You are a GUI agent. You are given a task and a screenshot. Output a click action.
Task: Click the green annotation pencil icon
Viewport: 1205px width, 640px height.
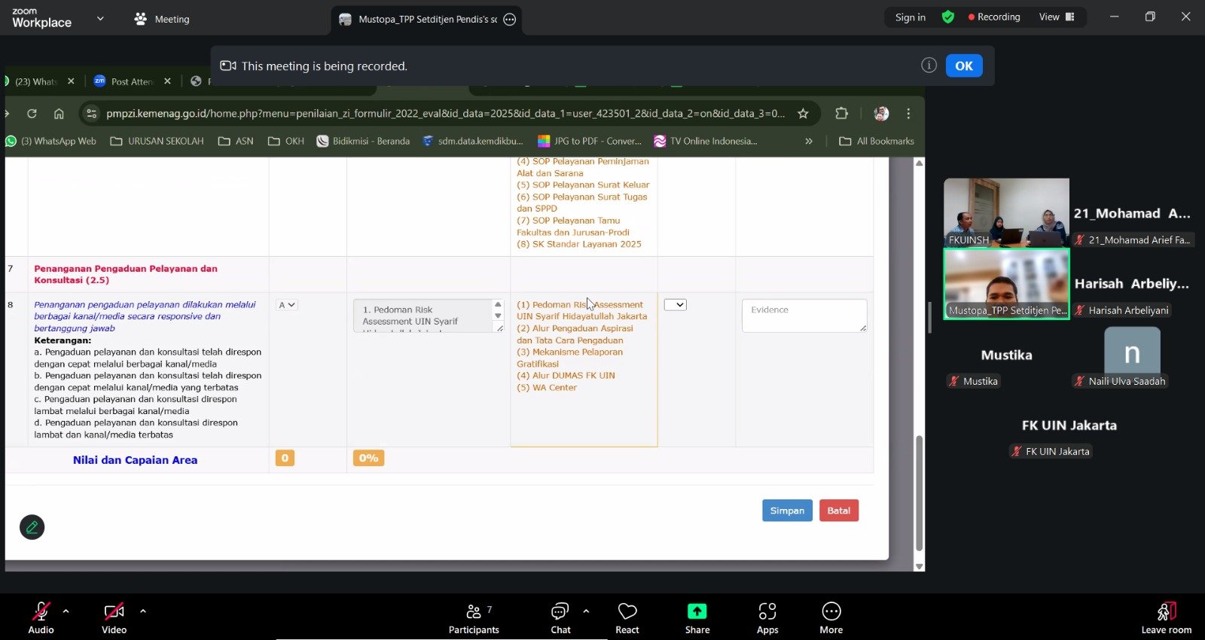(x=32, y=527)
